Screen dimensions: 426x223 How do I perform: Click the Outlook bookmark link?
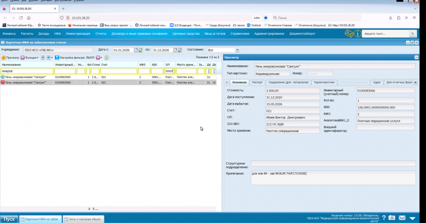click(x=253, y=25)
